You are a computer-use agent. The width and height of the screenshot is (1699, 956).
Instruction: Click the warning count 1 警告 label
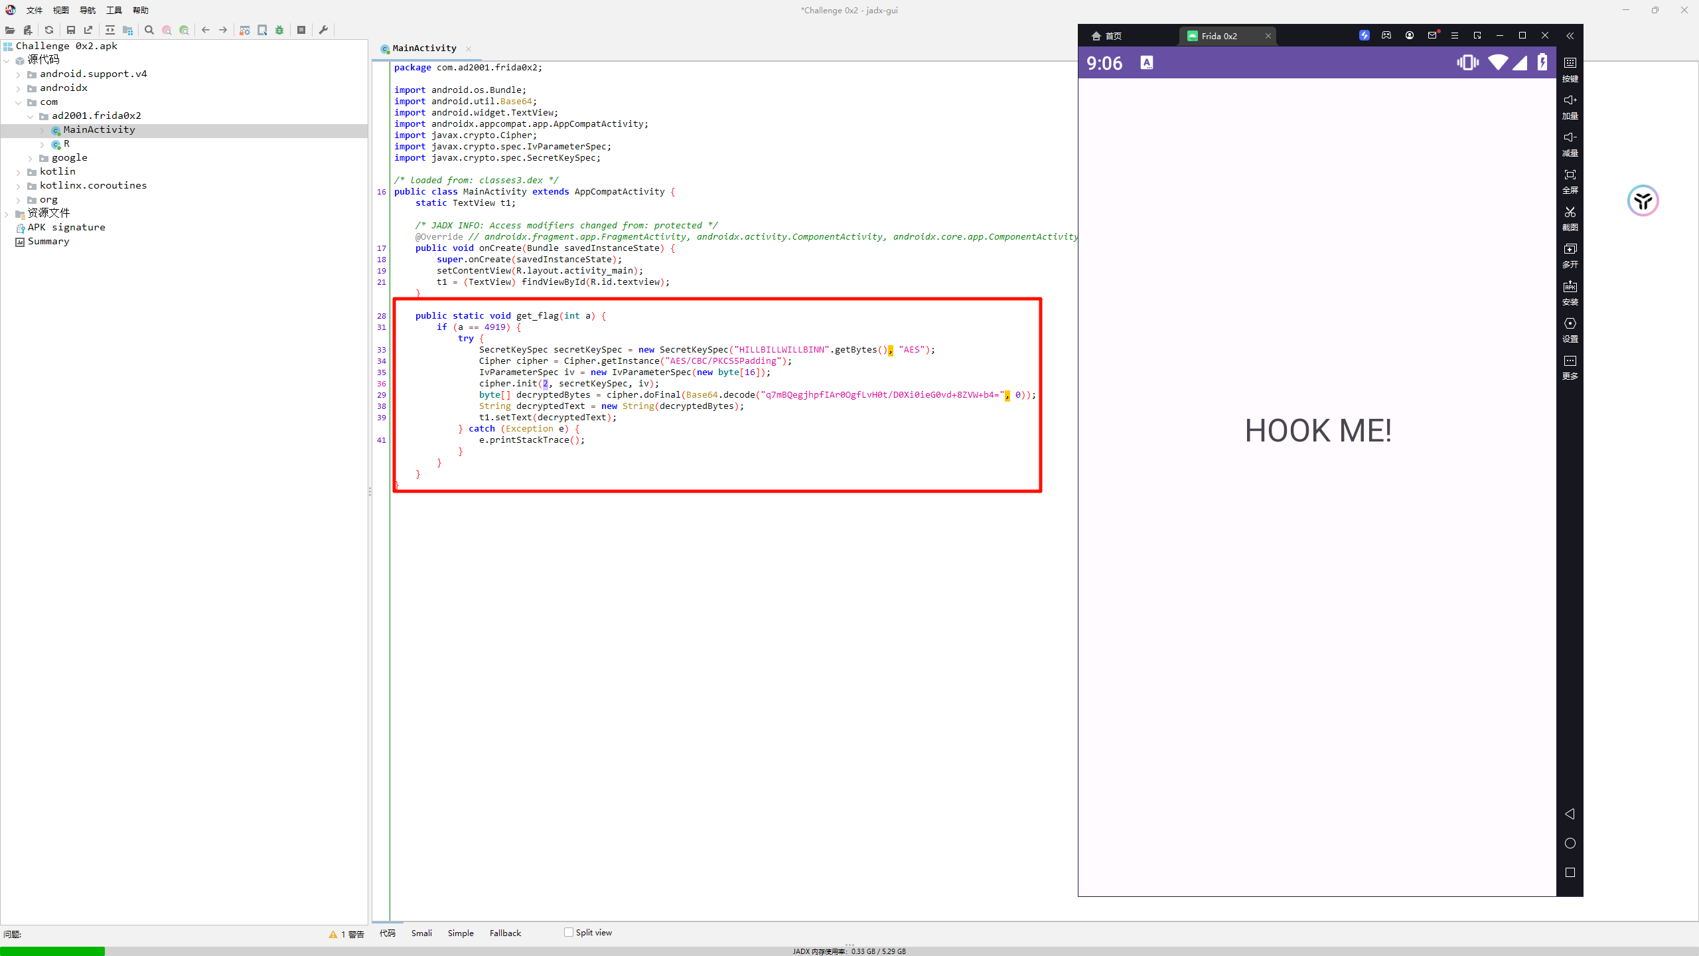pos(347,934)
